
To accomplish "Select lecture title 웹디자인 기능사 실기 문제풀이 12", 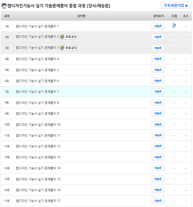I will click(38, 146).
